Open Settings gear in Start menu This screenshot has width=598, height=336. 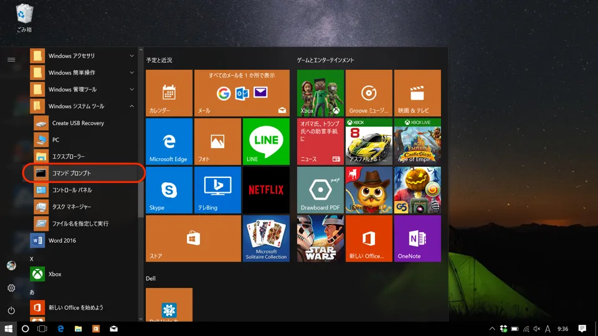(11, 288)
